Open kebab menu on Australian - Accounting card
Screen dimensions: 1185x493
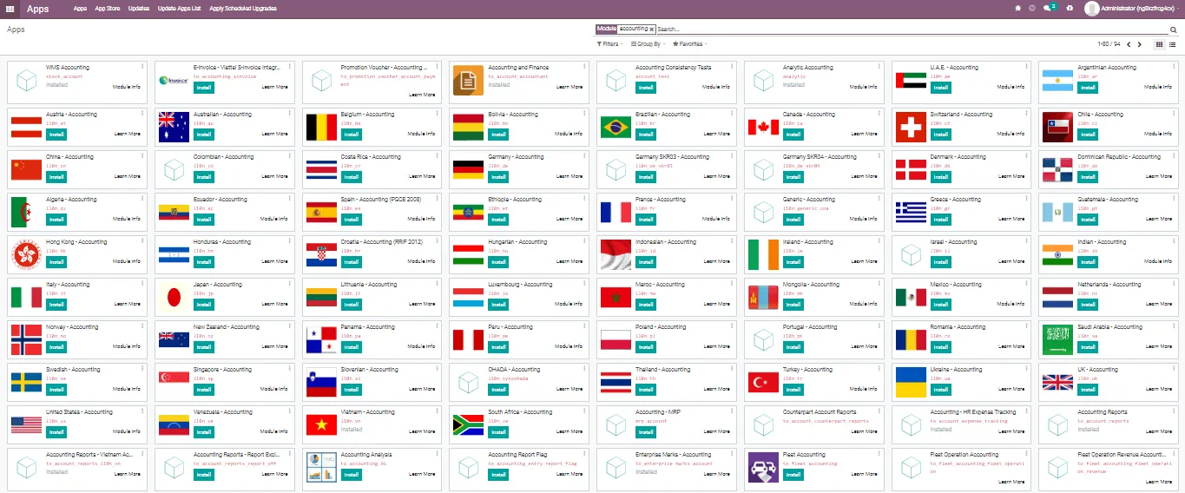tap(290, 113)
